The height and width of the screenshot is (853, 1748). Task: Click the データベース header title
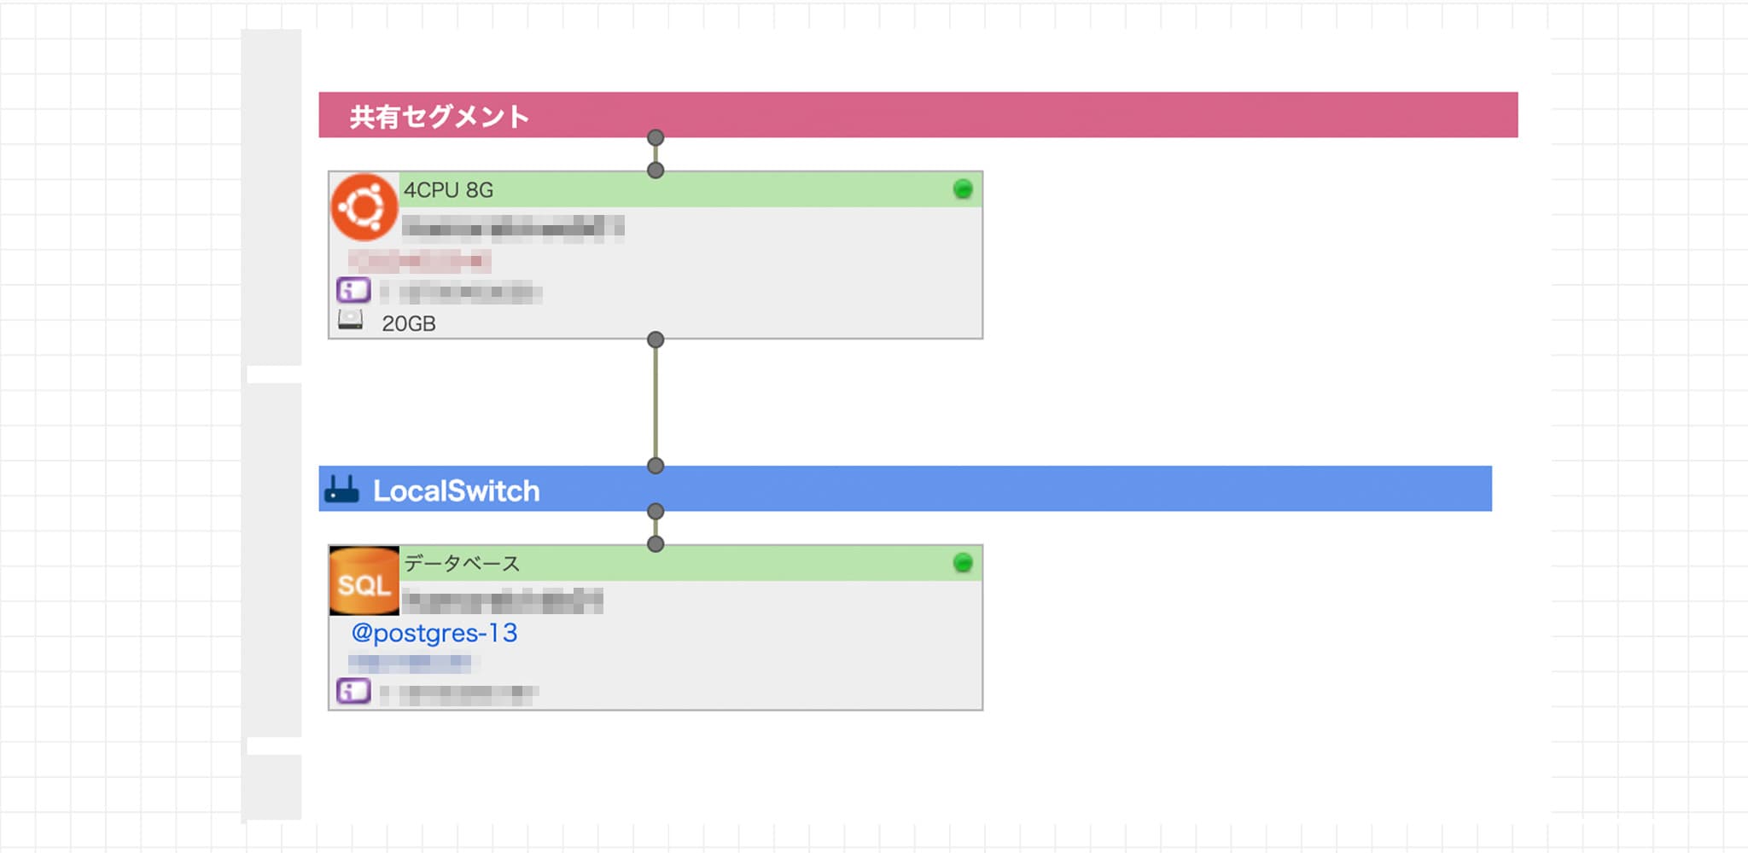(x=462, y=563)
